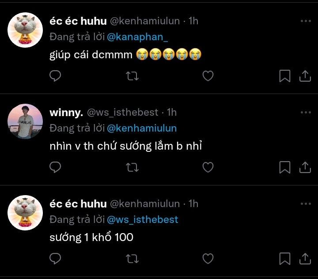
Task: Share the "giúp cái dcmmm" tweet
Action: click(x=305, y=76)
